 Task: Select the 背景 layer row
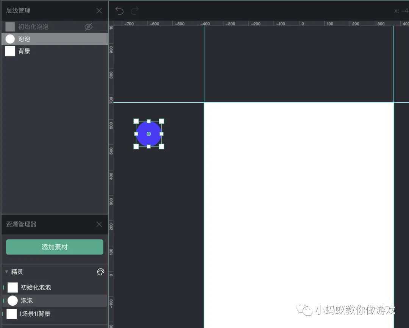(x=55, y=51)
